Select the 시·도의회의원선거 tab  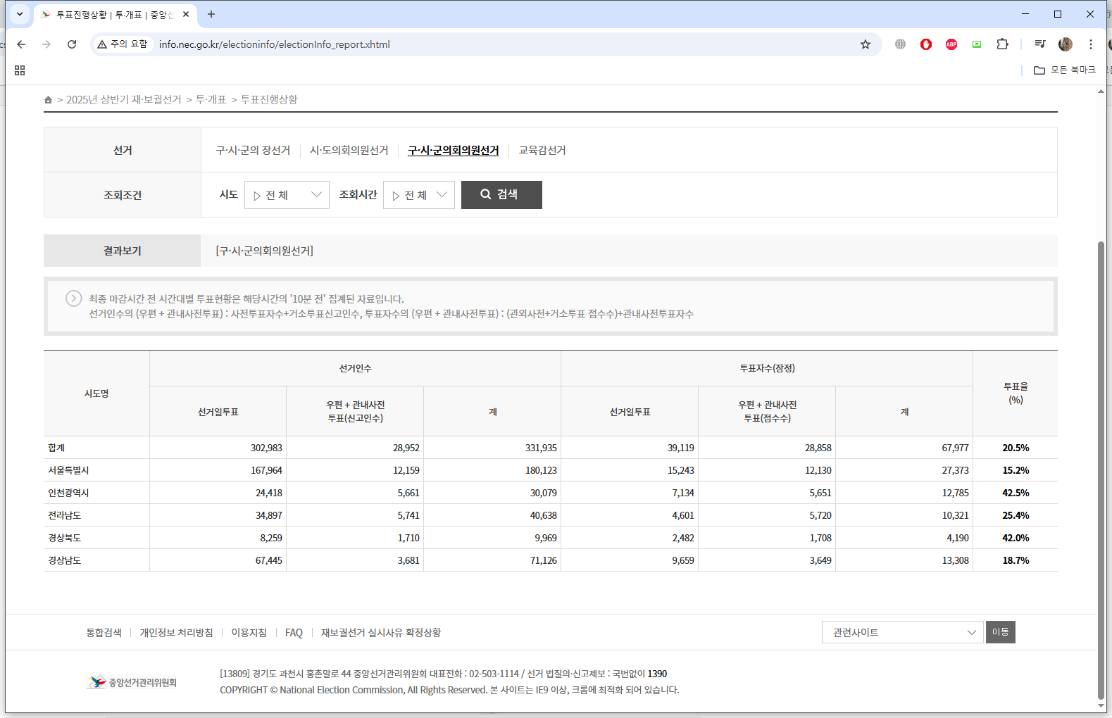click(x=349, y=151)
